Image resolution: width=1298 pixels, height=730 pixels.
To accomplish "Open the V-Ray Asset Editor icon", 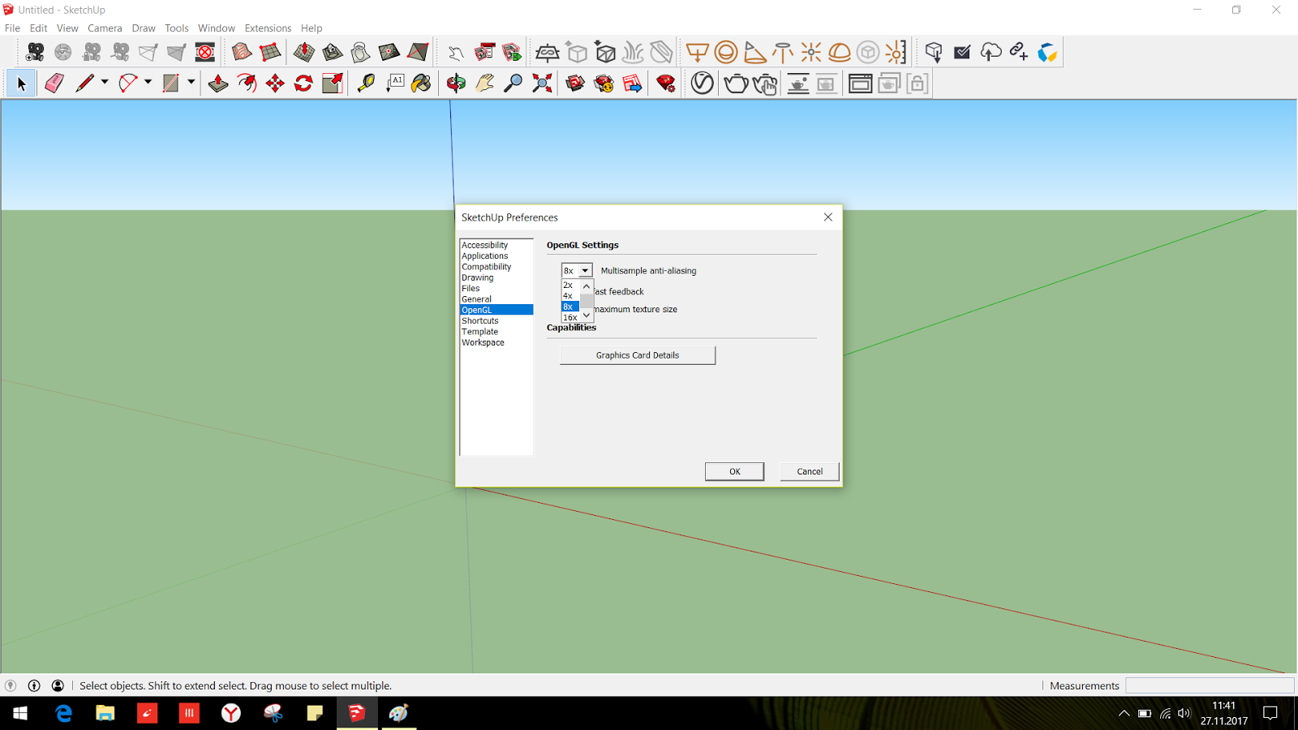I will (703, 83).
